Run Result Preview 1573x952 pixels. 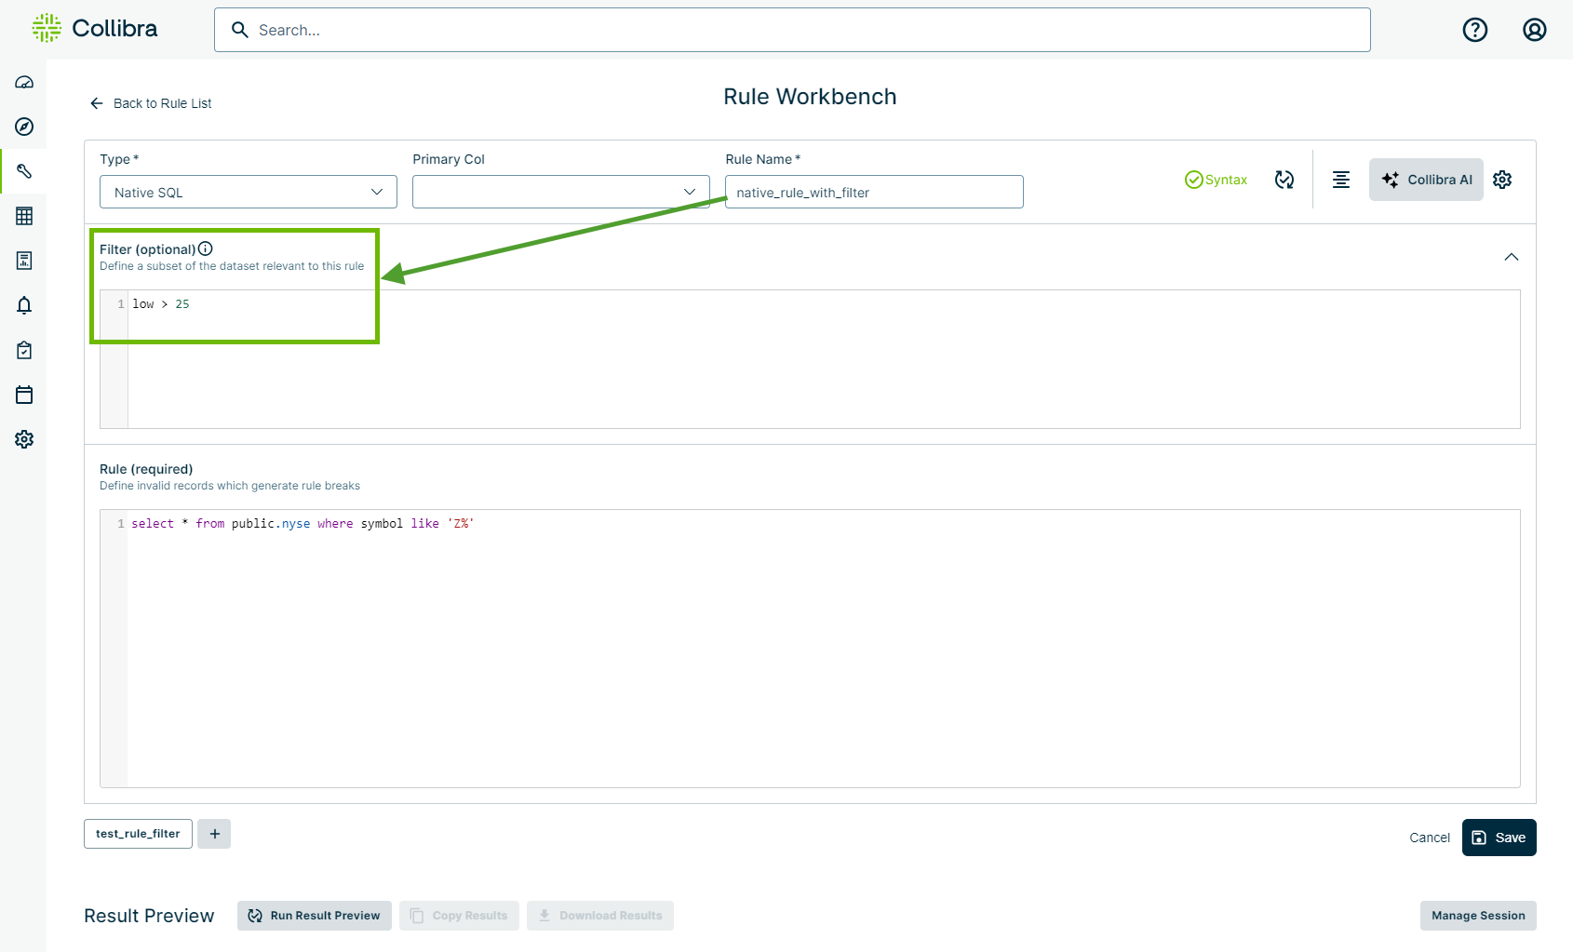point(315,916)
